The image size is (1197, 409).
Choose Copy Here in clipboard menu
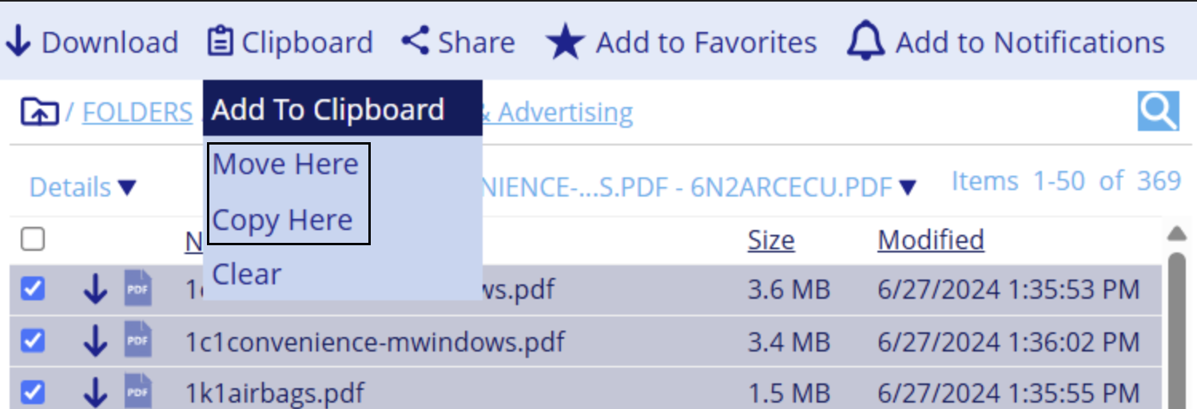click(282, 220)
